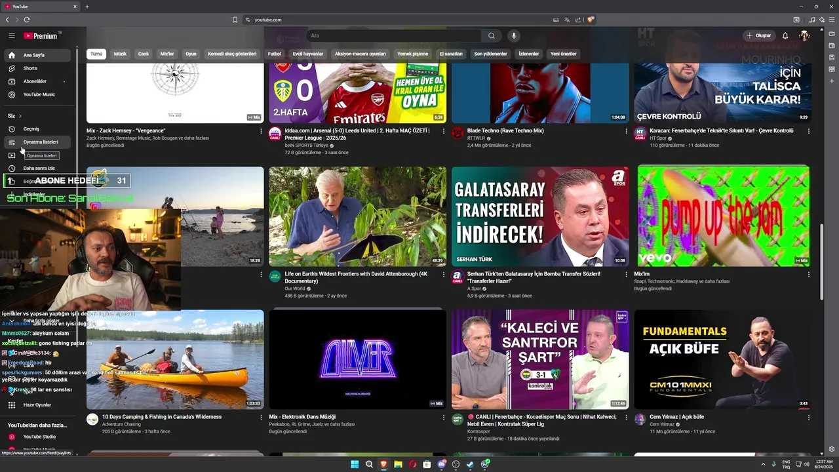Open beIN SPORTS Türkiye channel link
This screenshot has height=472, width=839.
point(306,146)
